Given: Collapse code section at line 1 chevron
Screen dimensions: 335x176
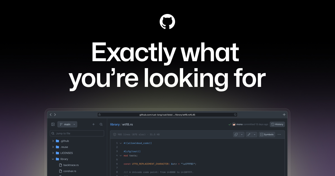Looking at the screenshot, I should [x=121, y=143].
